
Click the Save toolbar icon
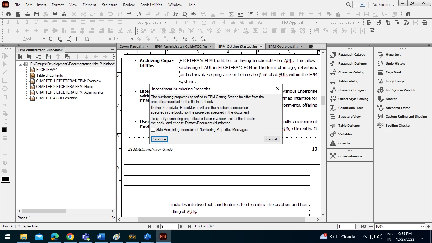pos(37,14)
